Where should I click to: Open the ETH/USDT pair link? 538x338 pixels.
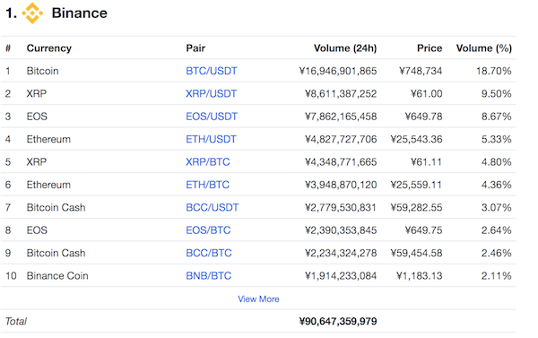pyautogui.click(x=211, y=139)
